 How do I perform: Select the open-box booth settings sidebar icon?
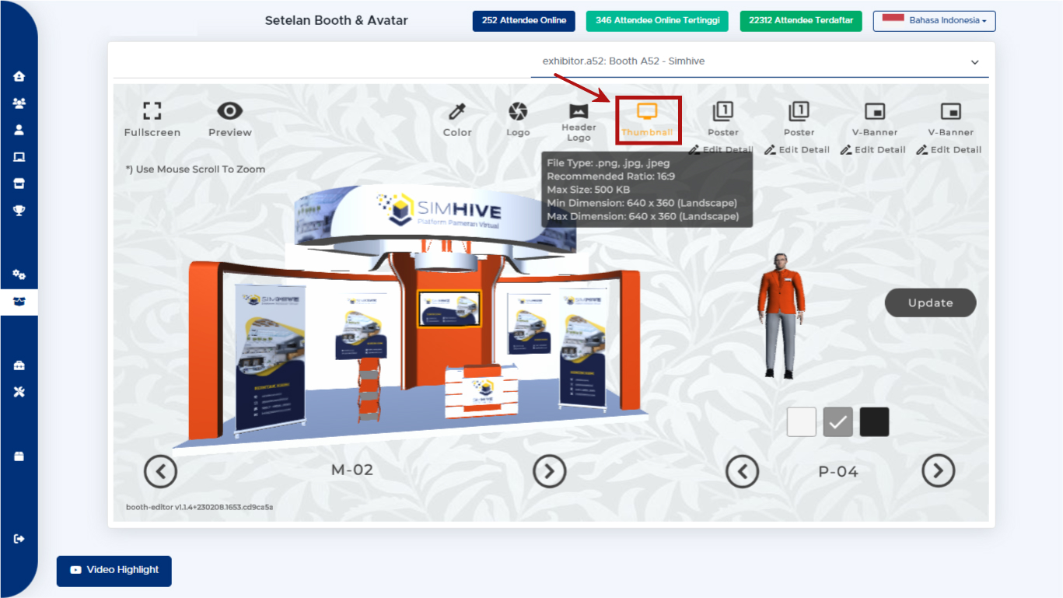click(x=19, y=302)
